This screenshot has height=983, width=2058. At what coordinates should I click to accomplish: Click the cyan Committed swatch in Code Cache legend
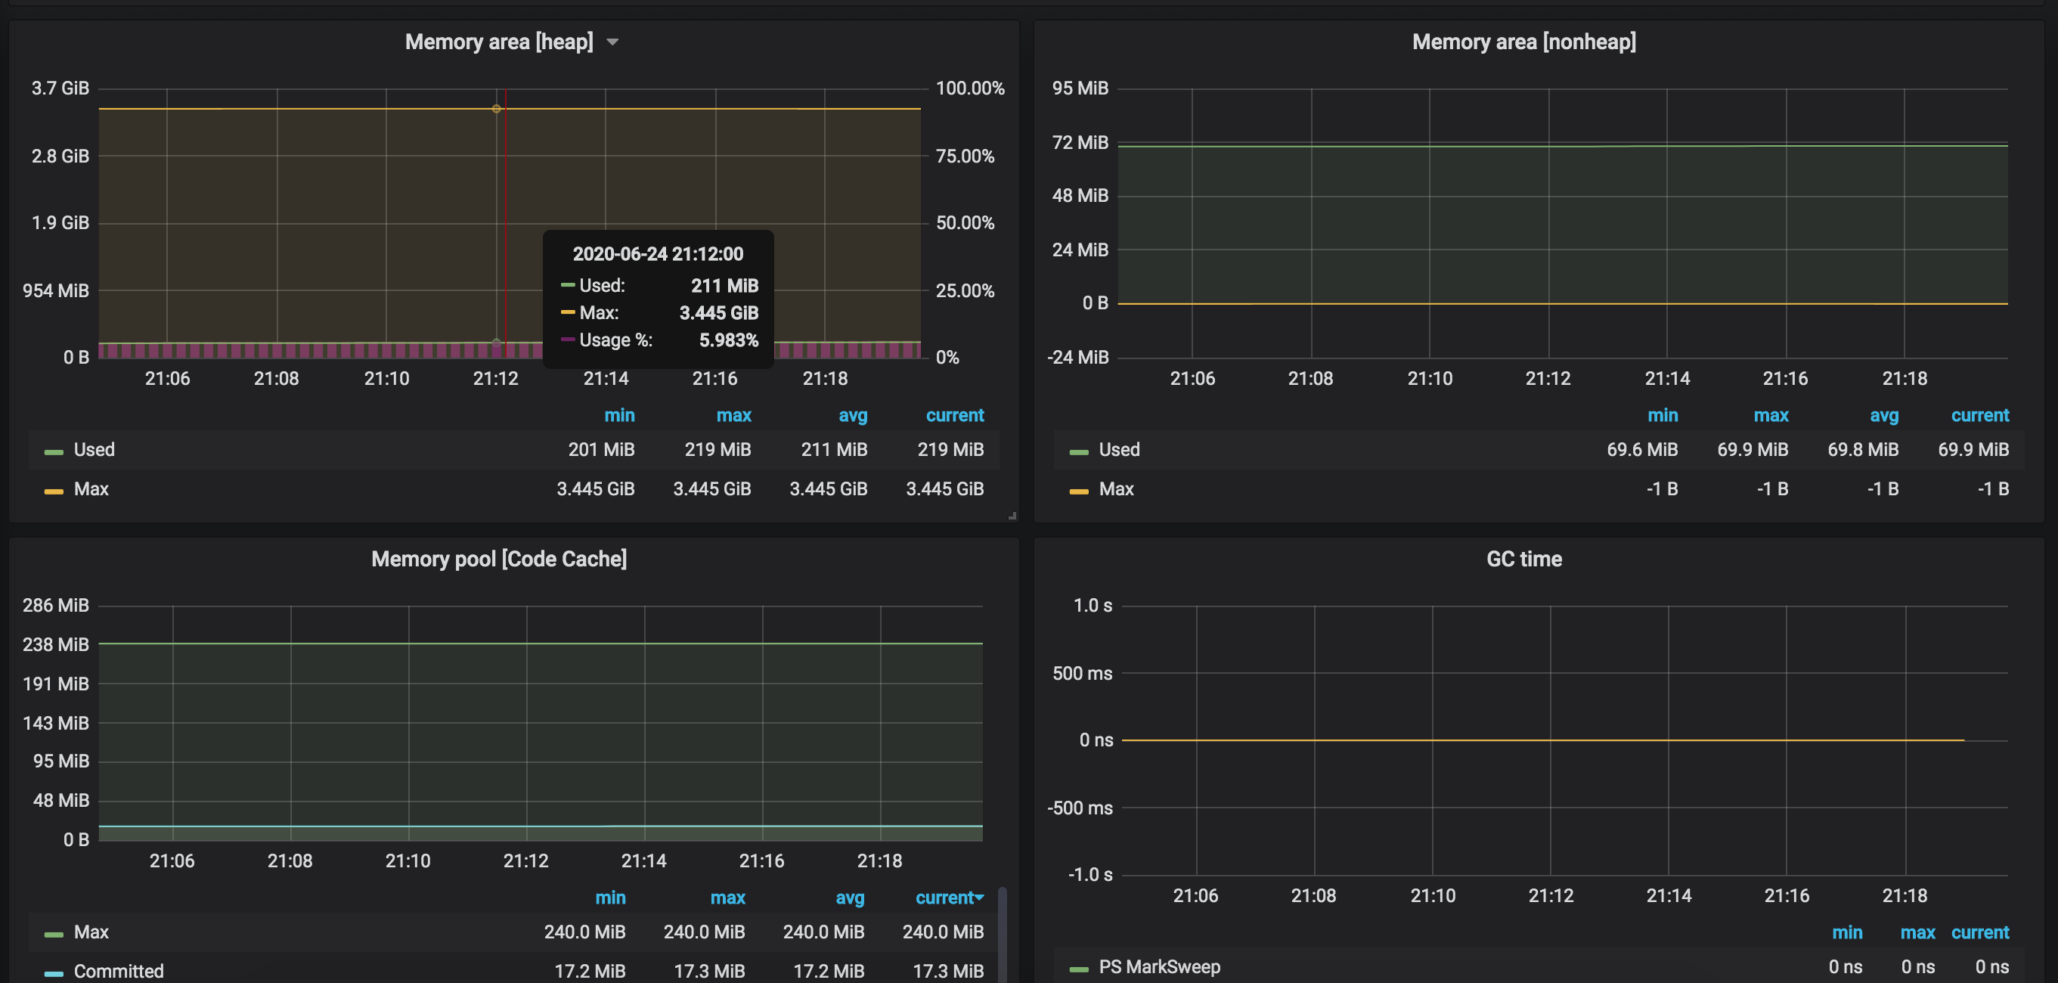[54, 973]
